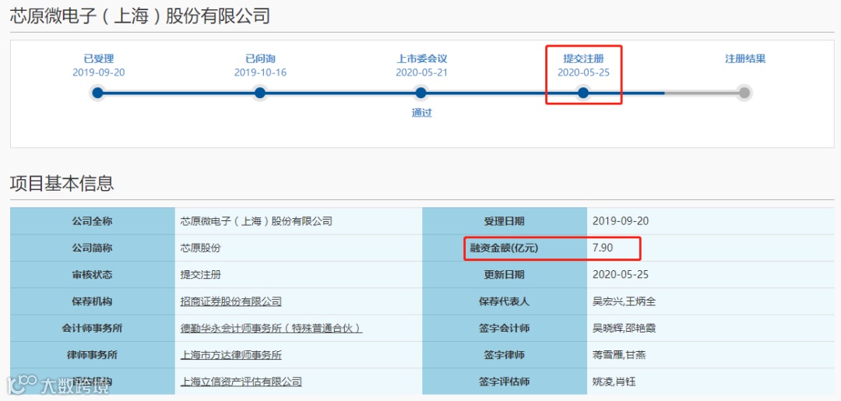Click the 已受理 timeline dot
This screenshot has width=841, height=401.
(97, 93)
